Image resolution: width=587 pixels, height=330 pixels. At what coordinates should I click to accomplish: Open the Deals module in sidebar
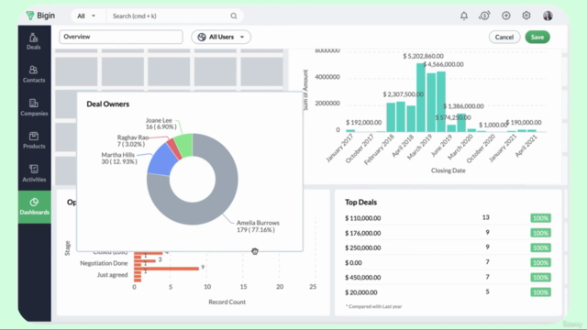34,41
